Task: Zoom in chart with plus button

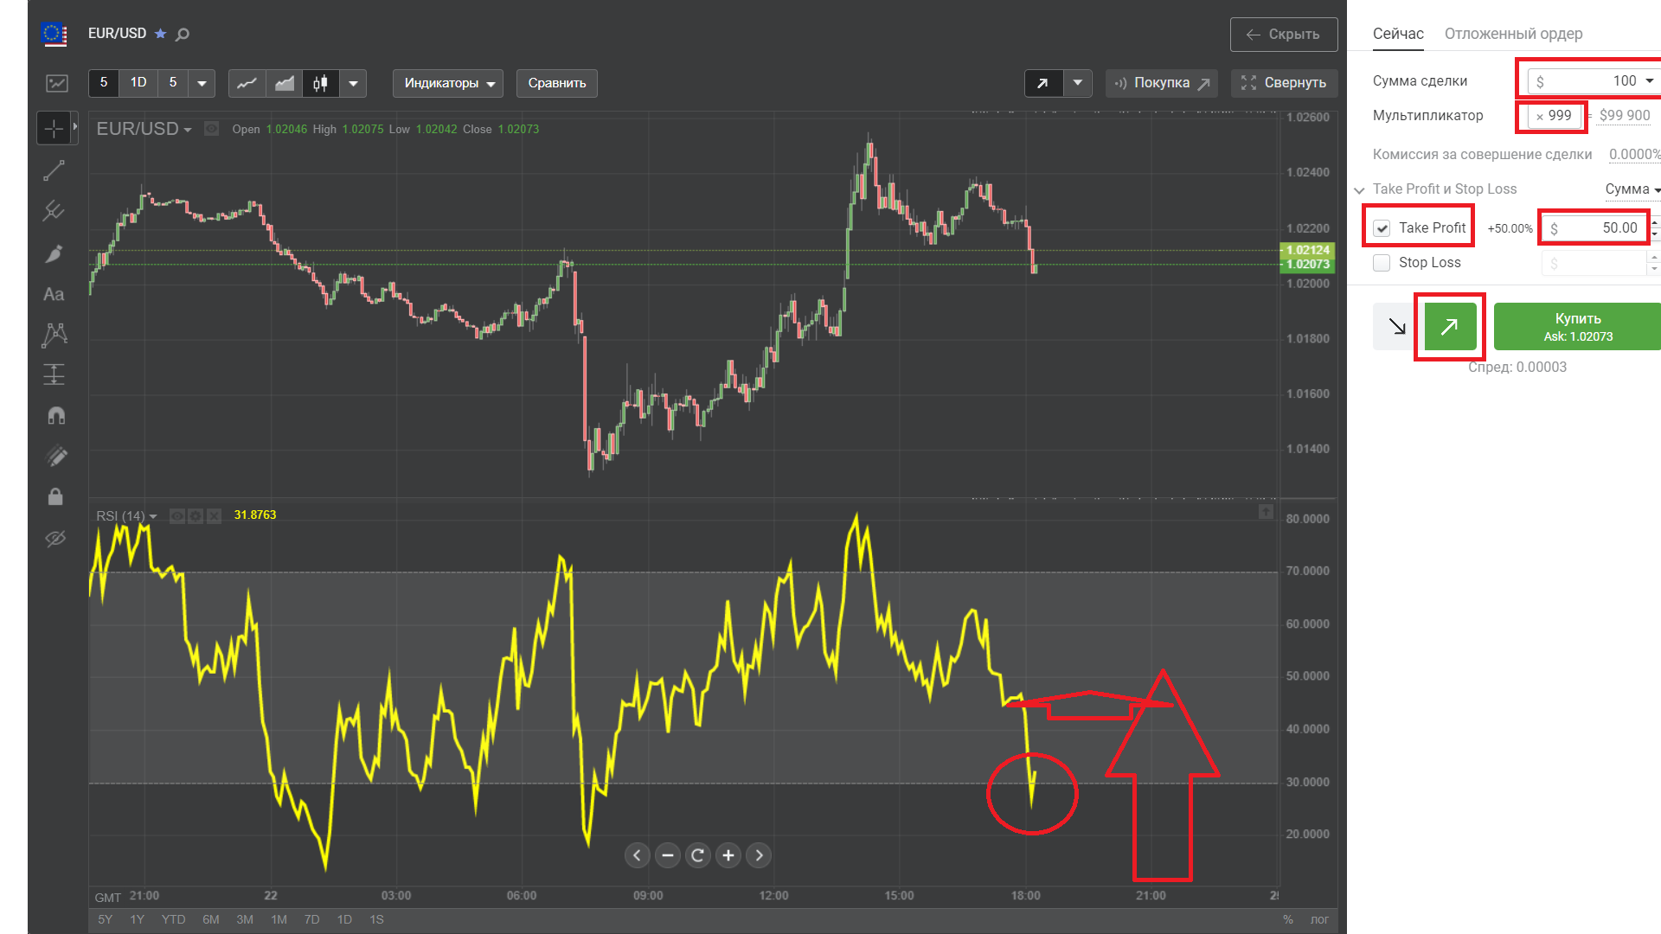Action: click(728, 855)
